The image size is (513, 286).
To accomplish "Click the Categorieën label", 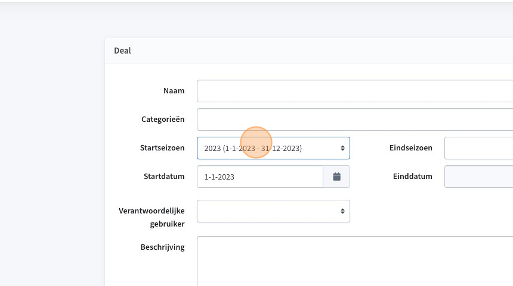I will point(163,120).
